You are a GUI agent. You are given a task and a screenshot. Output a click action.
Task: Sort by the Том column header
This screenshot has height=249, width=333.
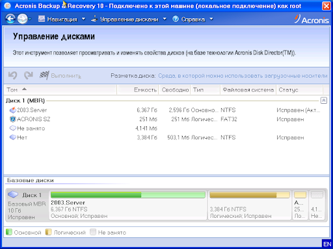click(60, 89)
